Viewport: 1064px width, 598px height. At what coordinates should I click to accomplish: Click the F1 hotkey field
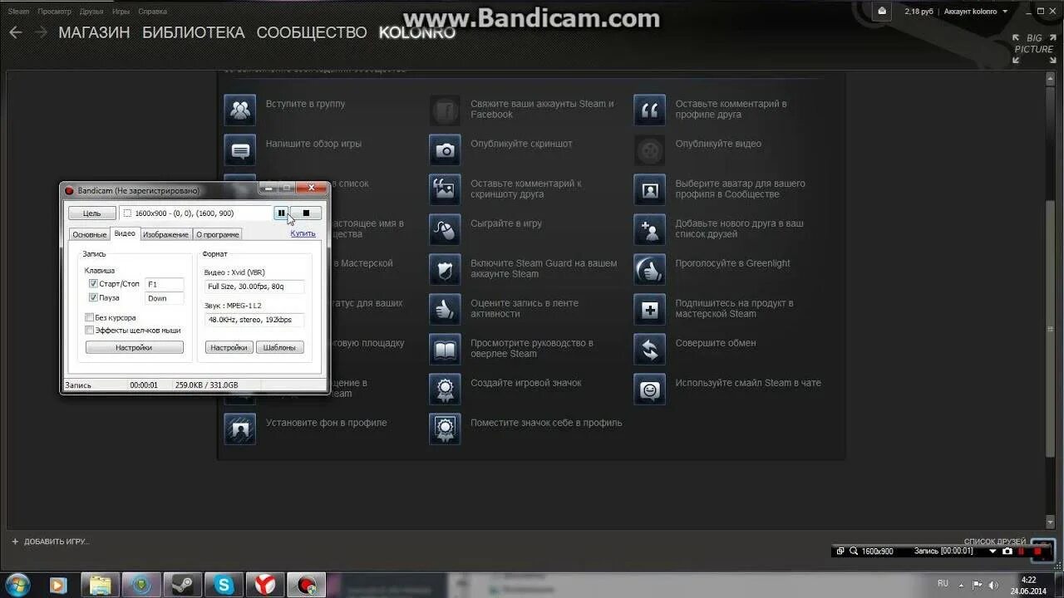(165, 284)
